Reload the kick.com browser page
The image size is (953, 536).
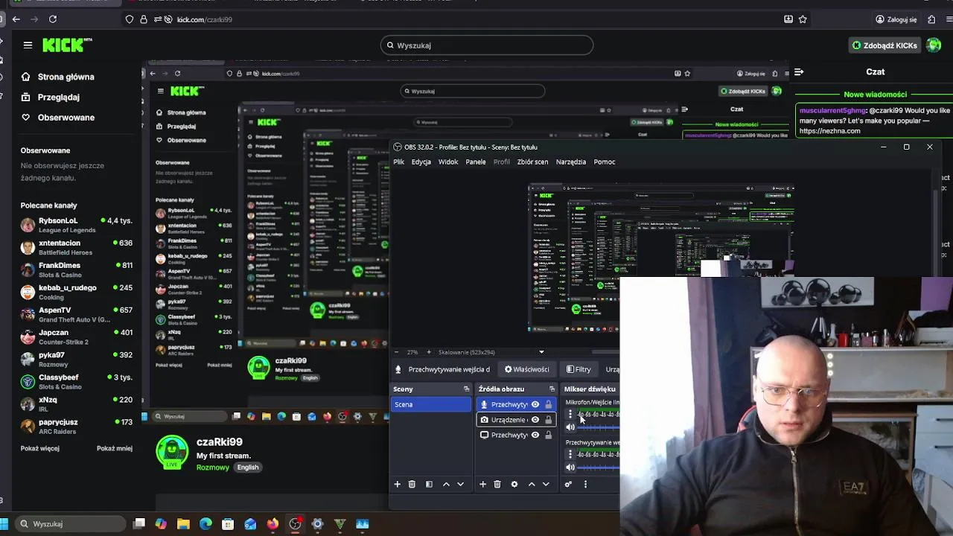52,19
